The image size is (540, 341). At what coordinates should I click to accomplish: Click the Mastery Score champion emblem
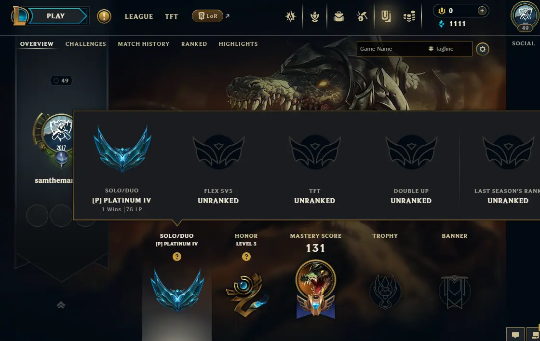(315, 288)
